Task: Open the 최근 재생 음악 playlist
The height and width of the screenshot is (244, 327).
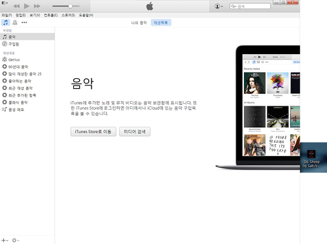Action: [27, 88]
